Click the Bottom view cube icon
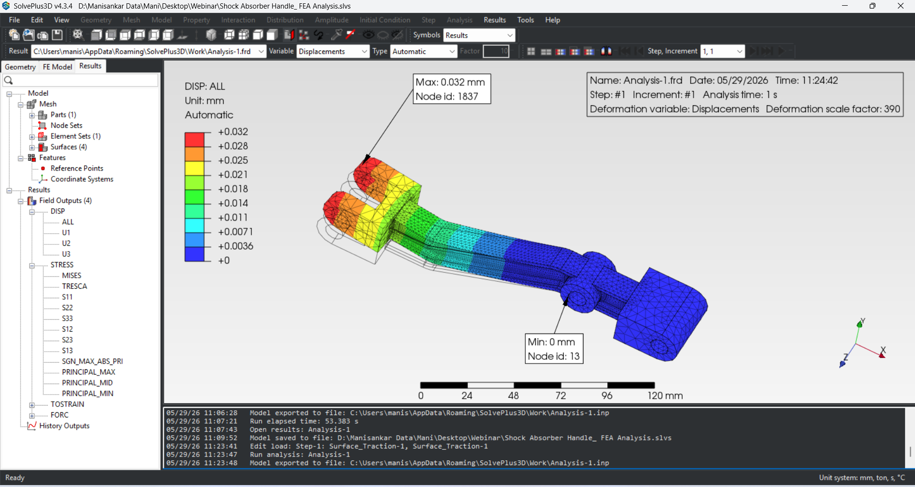915x487 pixels. [x=139, y=35]
